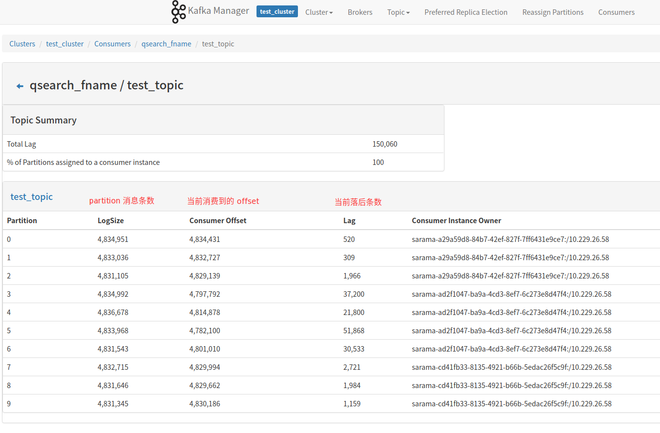The image size is (660, 433).
Task: Click LogSize 4,831,543 for partition 6
Action: pos(113,349)
